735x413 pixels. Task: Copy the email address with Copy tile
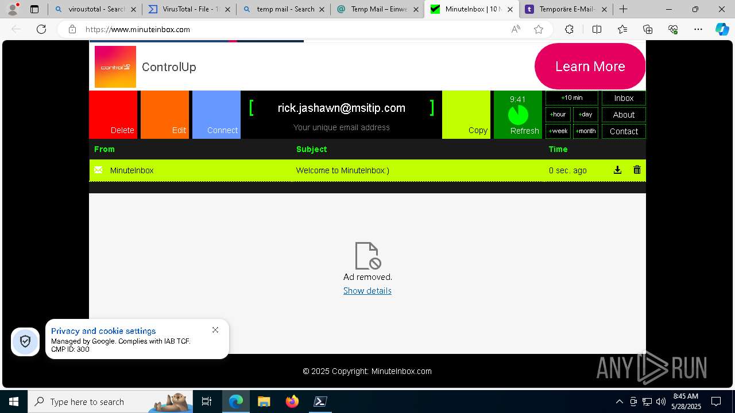[466, 114]
